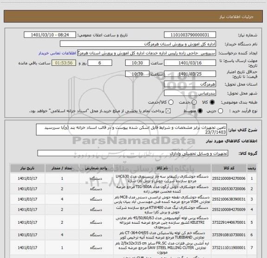Click product code 2552100638390031
Viewport: 267px width, 258px height.
click(229, 199)
